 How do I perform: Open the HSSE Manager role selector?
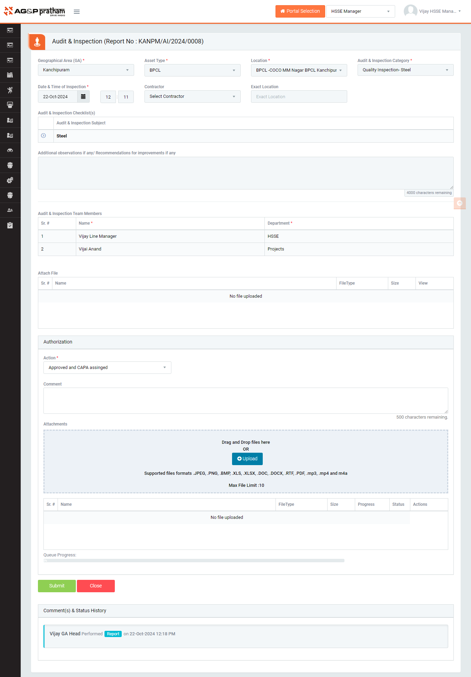pyautogui.click(x=360, y=11)
